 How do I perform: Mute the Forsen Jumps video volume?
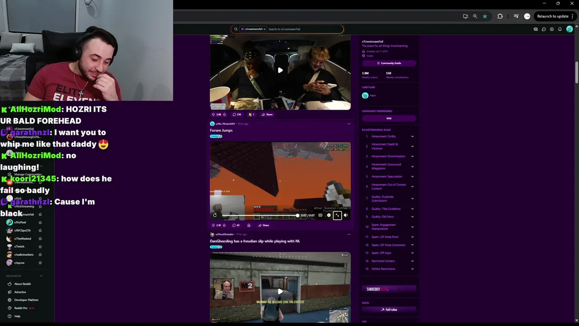point(346,216)
